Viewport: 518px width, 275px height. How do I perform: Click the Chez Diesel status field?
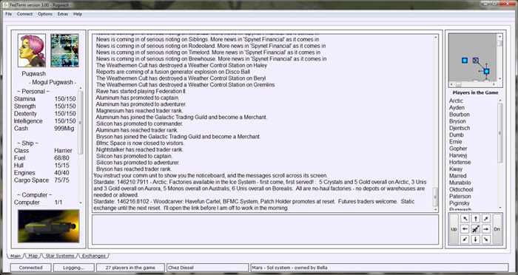[207, 268]
